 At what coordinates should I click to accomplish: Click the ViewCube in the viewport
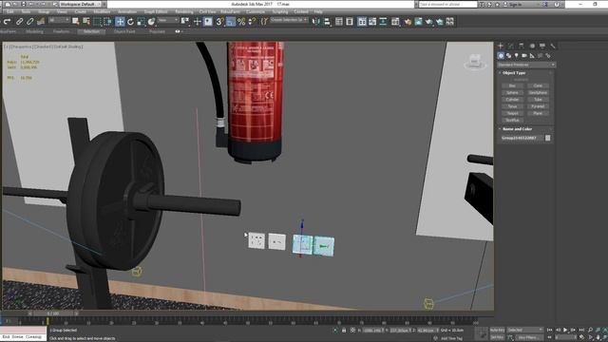coord(475,62)
